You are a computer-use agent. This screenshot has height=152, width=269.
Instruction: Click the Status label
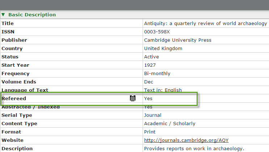point(10,57)
